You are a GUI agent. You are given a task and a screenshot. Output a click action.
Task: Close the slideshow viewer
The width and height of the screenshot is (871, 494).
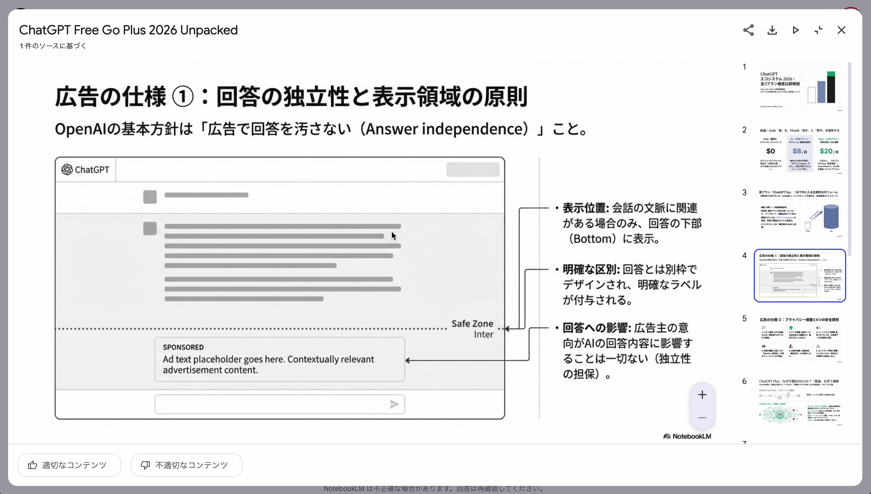842,30
